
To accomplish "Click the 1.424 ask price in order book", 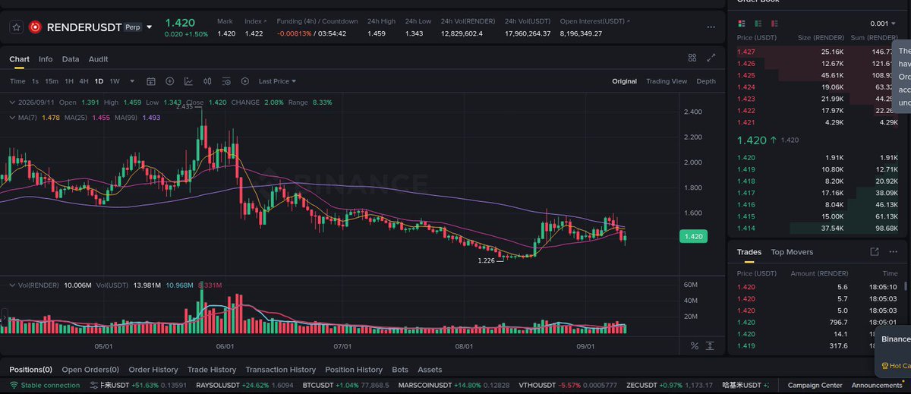I will pos(746,87).
